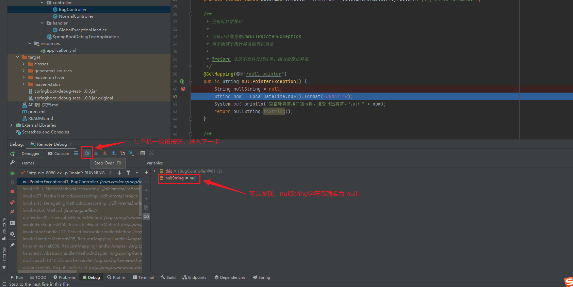Viewport: 573px width, 287px height.
Task: Select the invoke:568 Method stack frame
Action: click(x=60, y=210)
